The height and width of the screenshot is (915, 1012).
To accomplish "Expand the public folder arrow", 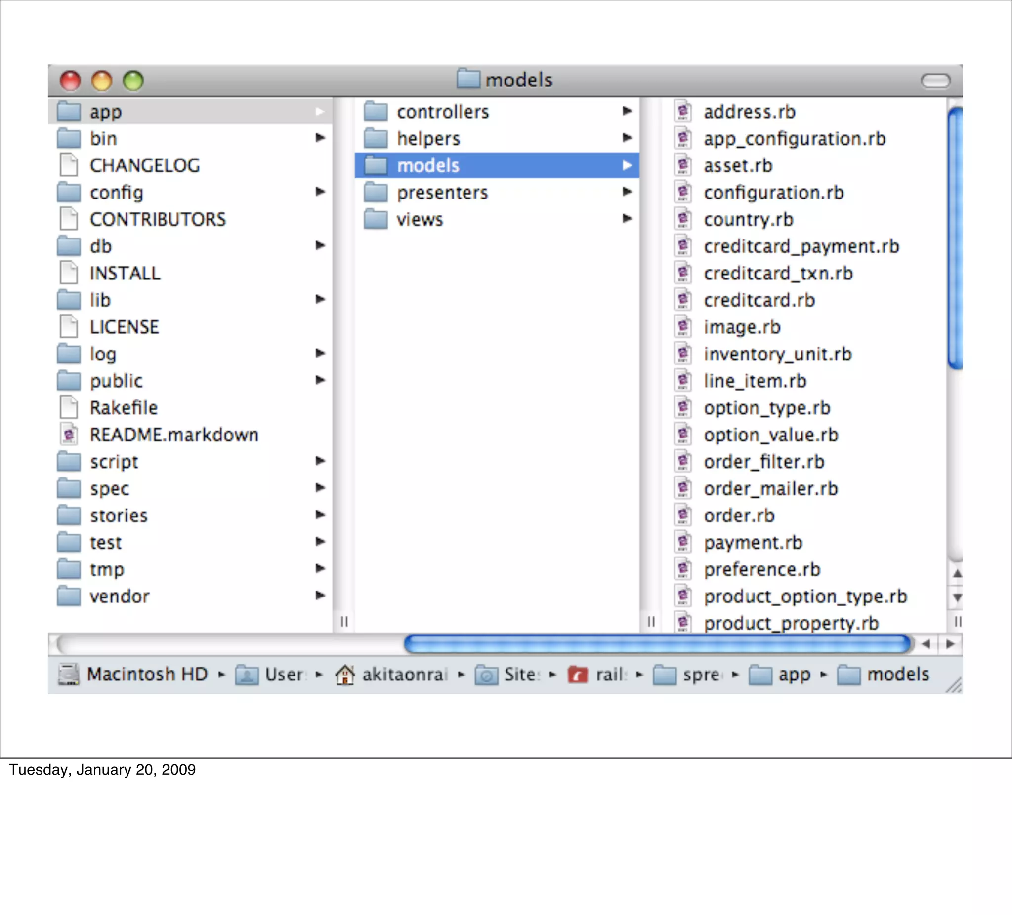I will tap(320, 380).
